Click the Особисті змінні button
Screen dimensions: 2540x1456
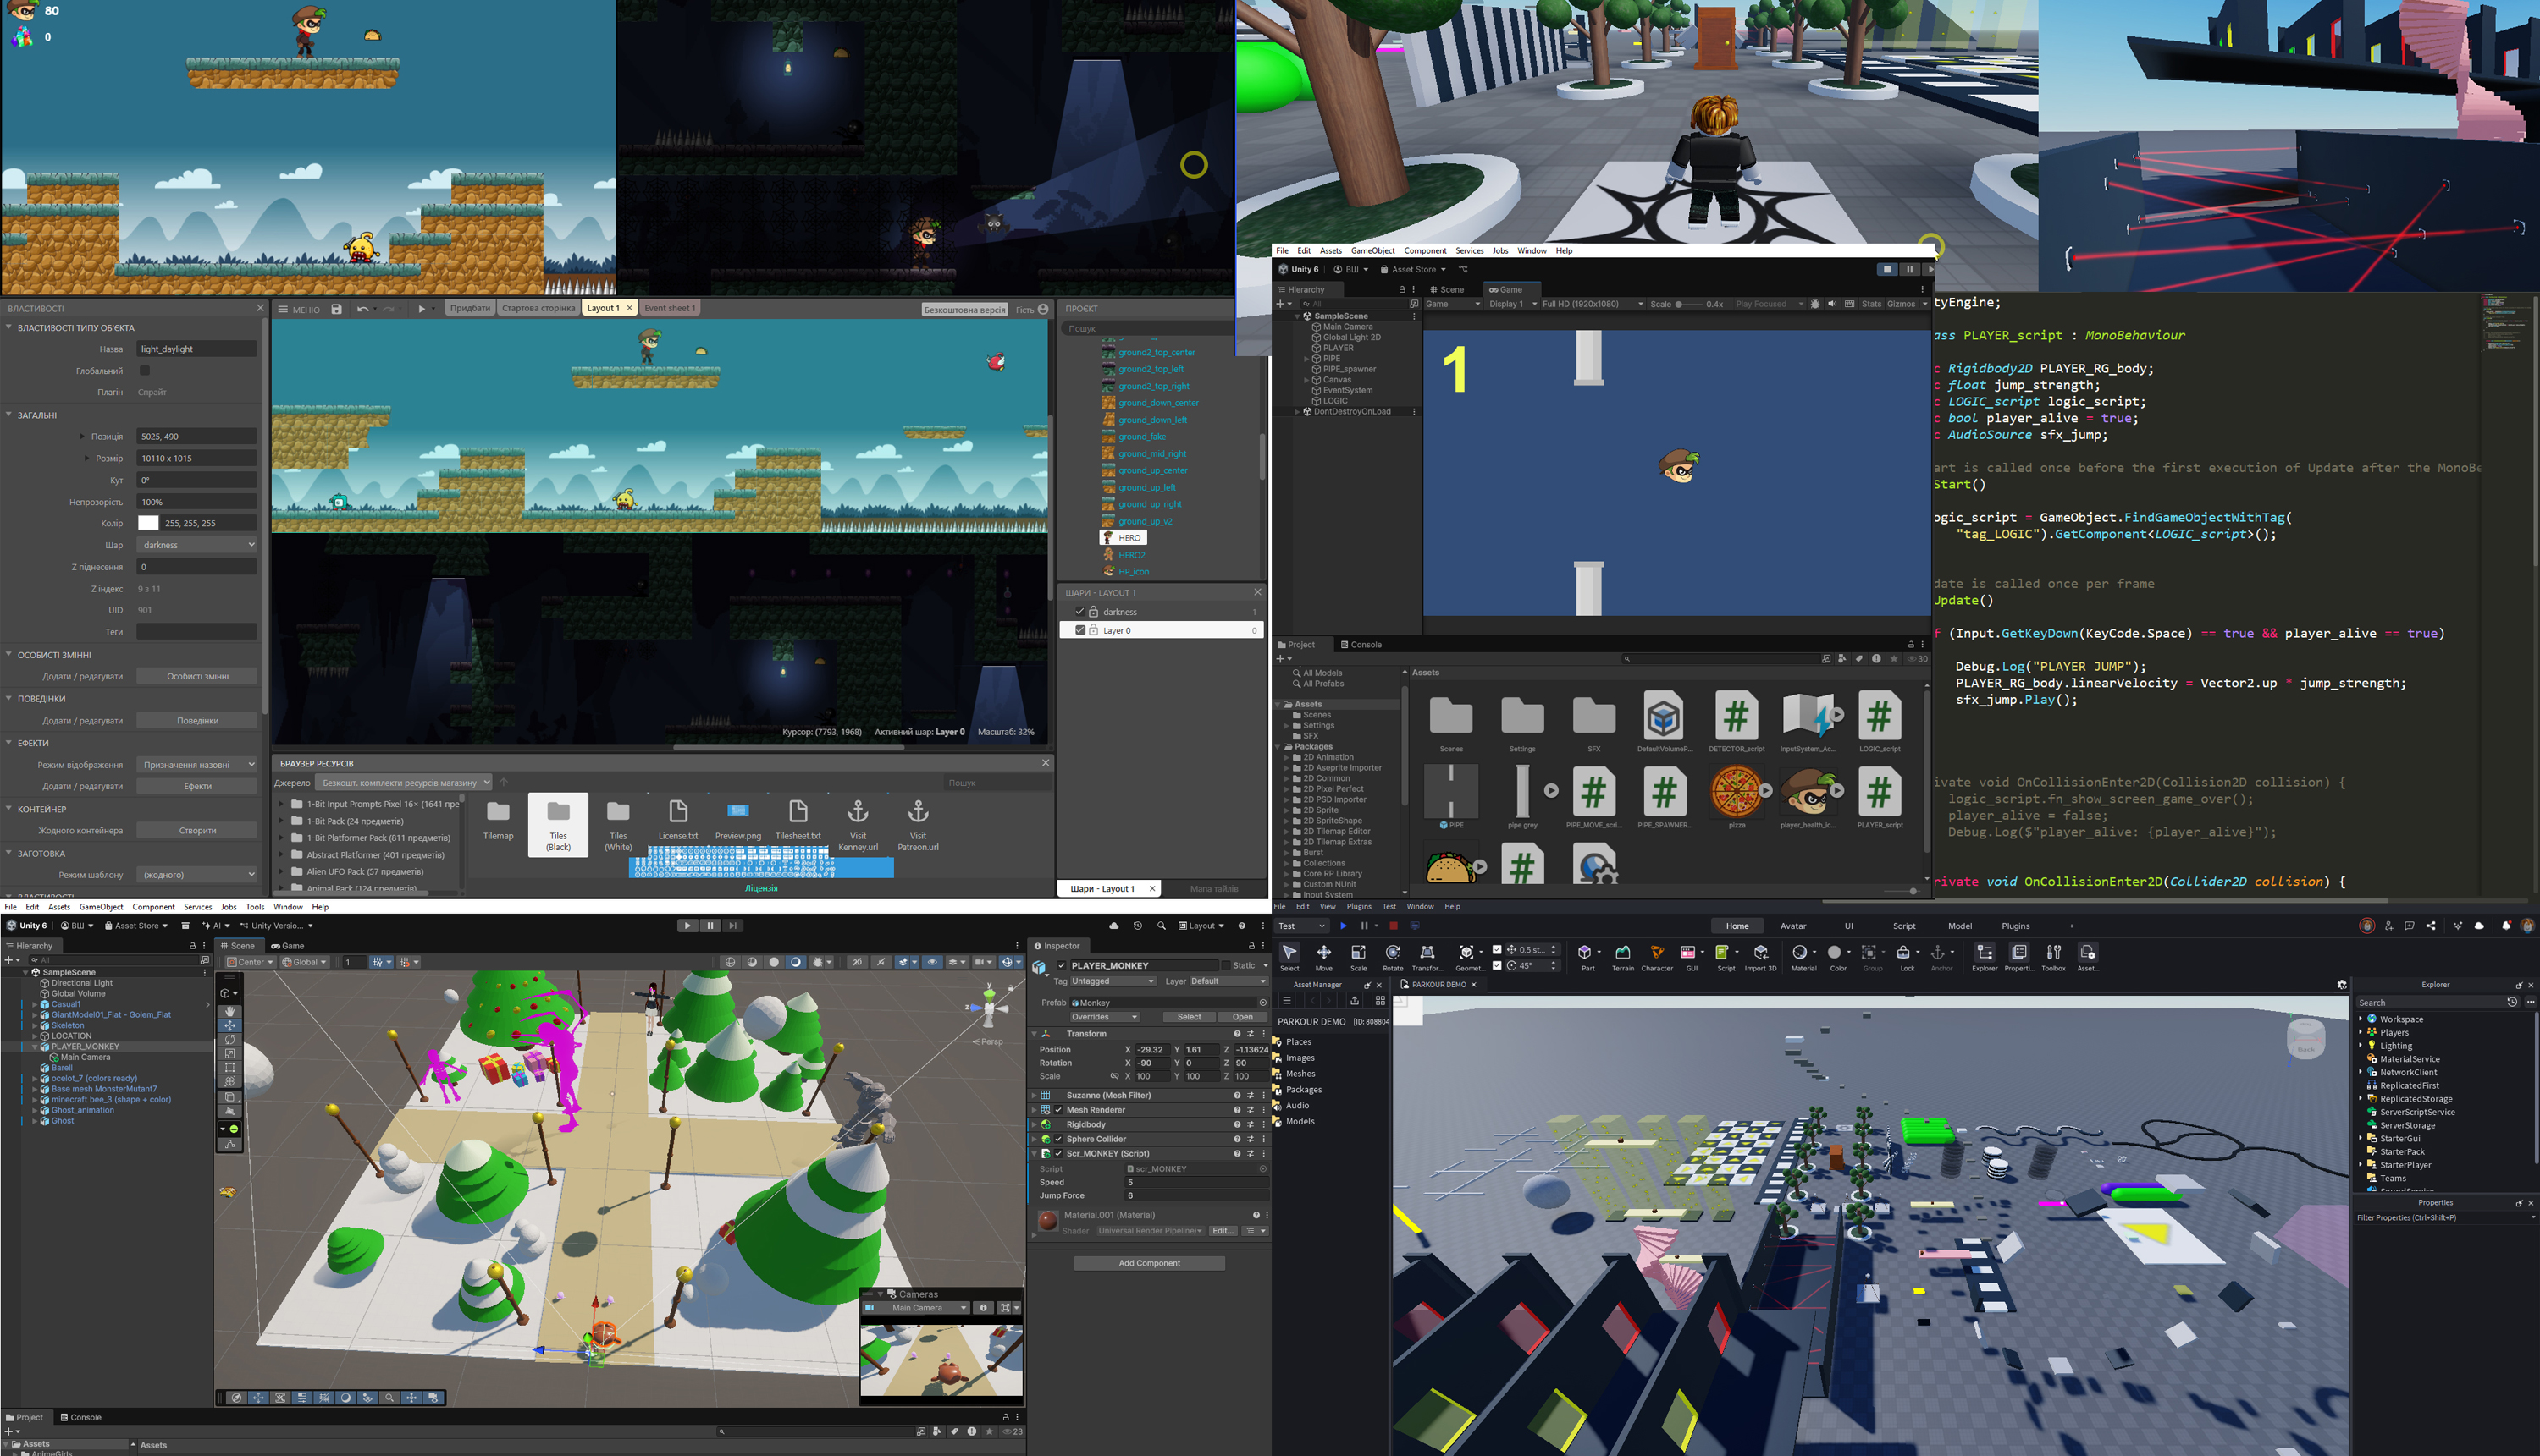(x=197, y=676)
